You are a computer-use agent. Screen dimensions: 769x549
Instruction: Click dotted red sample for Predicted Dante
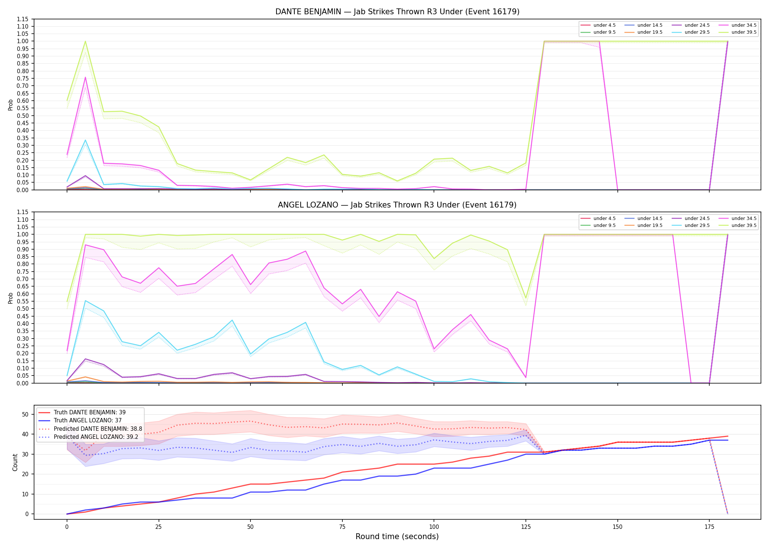[44, 429]
